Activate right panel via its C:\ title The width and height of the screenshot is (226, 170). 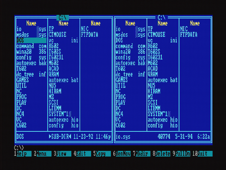(162, 17)
